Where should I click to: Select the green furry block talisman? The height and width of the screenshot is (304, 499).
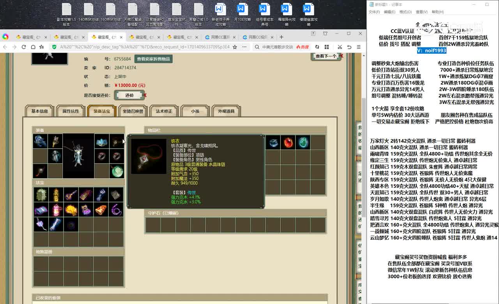(41, 194)
